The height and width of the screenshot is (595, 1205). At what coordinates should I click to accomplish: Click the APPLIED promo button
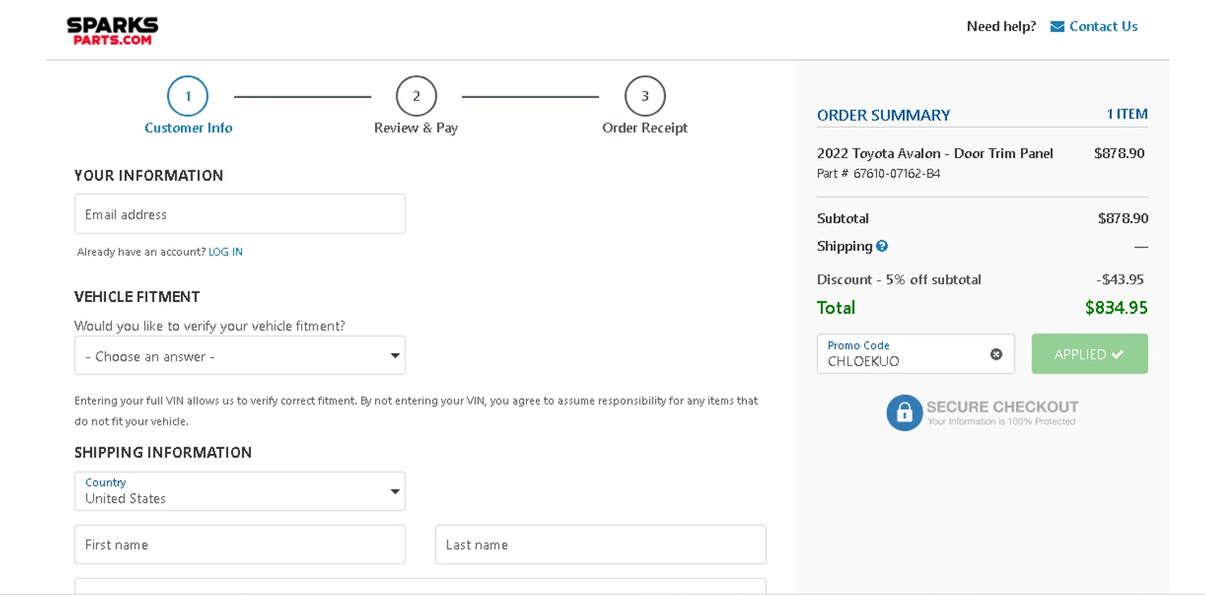1089,354
